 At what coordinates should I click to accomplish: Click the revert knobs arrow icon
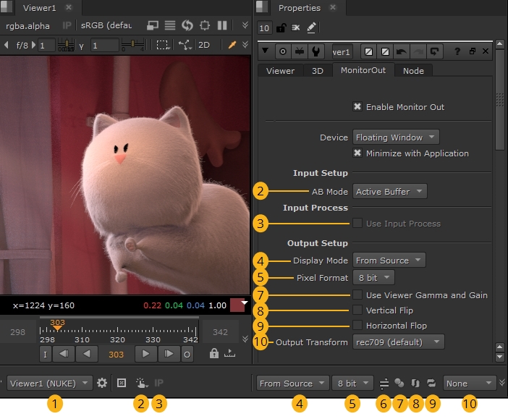pos(435,51)
